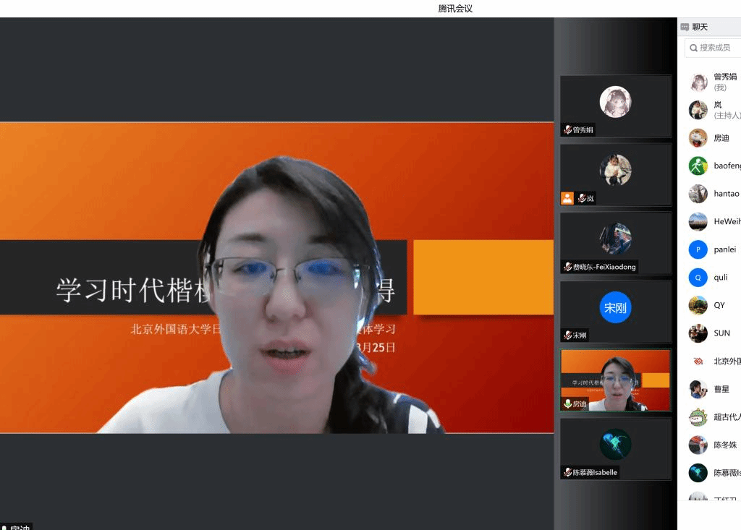This screenshot has height=530, width=741.
Task: Click the chat bubble icon beside 聊天
Action: [685, 27]
